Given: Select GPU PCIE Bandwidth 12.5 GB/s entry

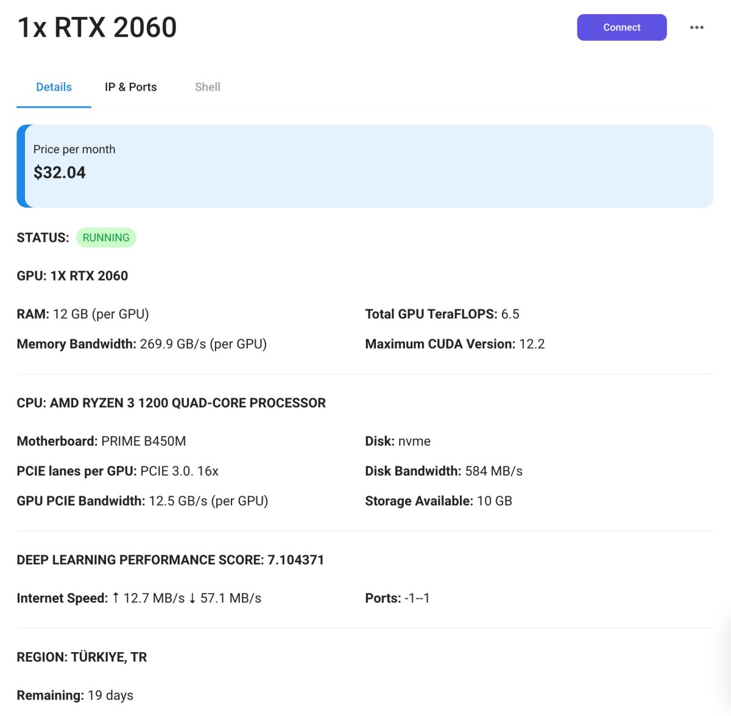Looking at the screenshot, I should tap(143, 501).
